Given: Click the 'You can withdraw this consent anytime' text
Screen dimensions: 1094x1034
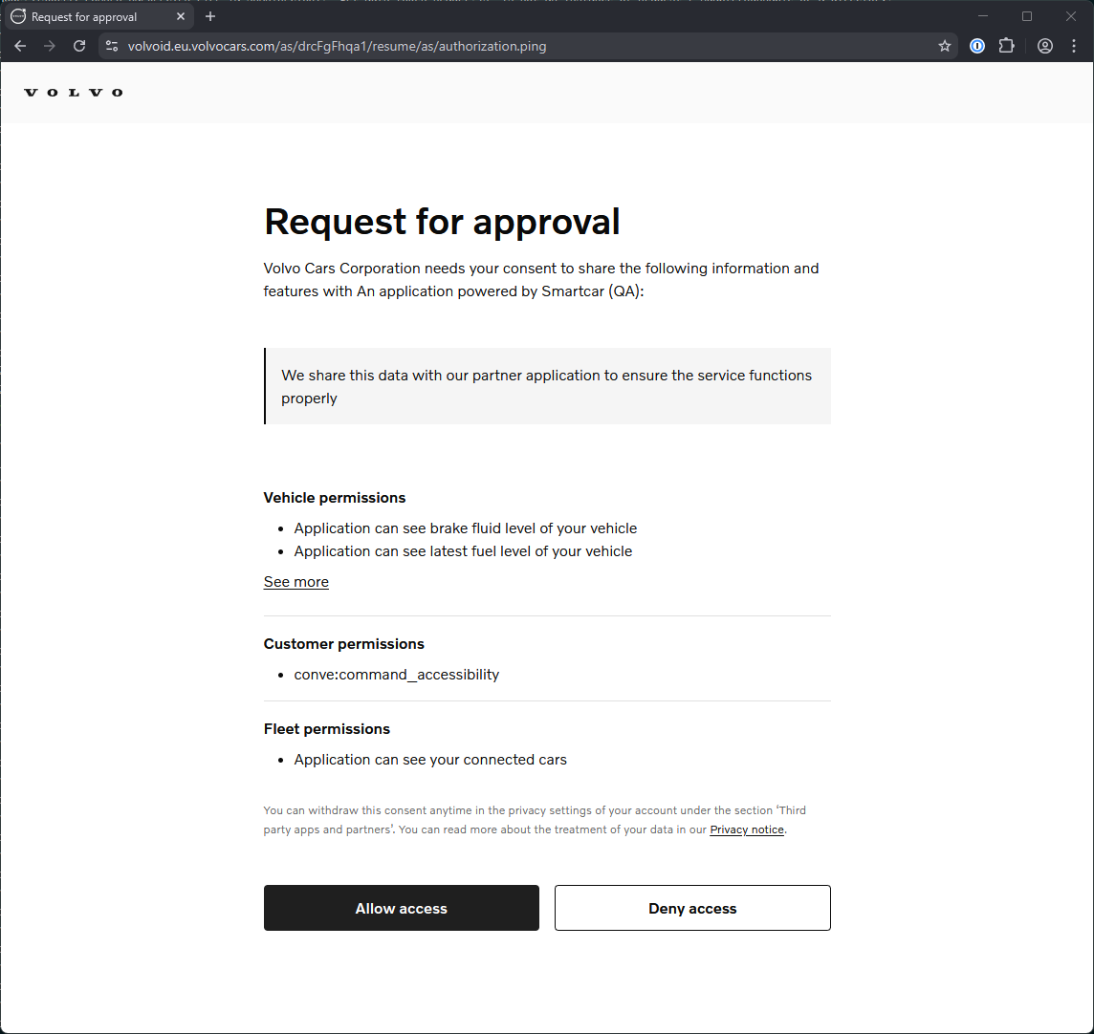Looking at the screenshot, I should coord(535,820).
